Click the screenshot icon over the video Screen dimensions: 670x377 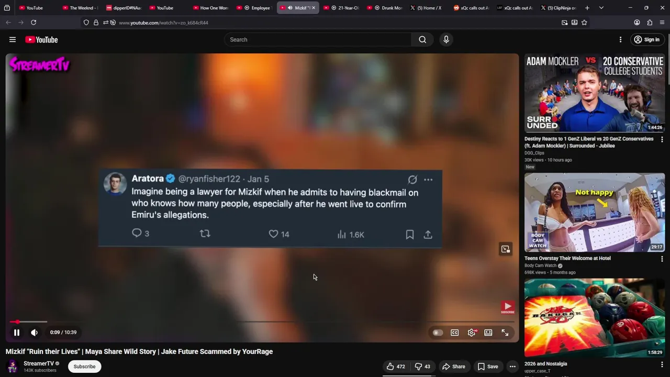pos(505,249)
